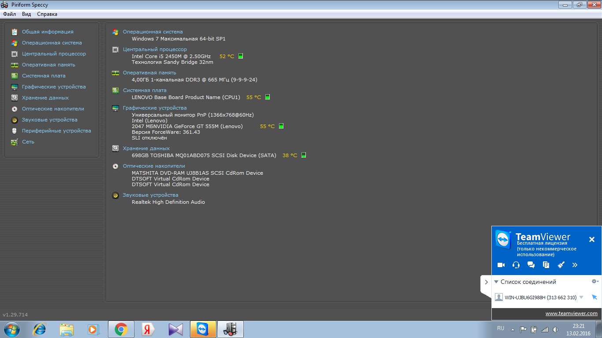This screenshot has height=338, width=602.
Task: Click the volume speaker icon in the tray
Action: point(555,329)
